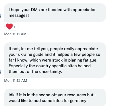Viewport: 116px width, 106px height.
Task: Open the reaction count number 1
Action: (x=15, y=27)
